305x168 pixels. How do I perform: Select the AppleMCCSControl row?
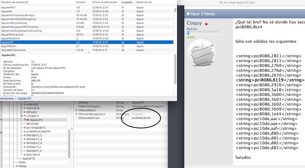click(87, 50)
